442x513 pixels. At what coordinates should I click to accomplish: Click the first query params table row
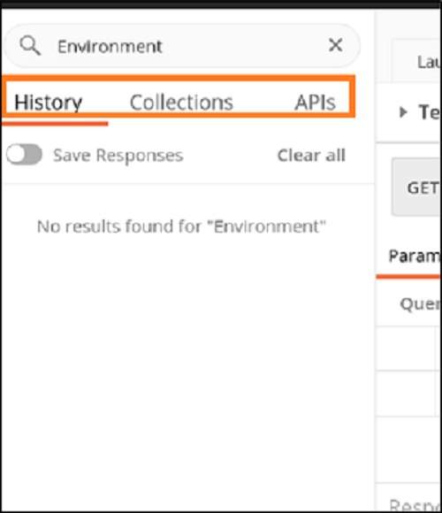[408, 348]
